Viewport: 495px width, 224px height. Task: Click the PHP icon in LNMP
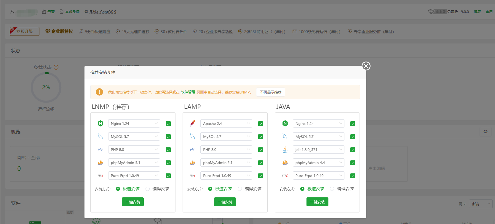pos(100,149)
